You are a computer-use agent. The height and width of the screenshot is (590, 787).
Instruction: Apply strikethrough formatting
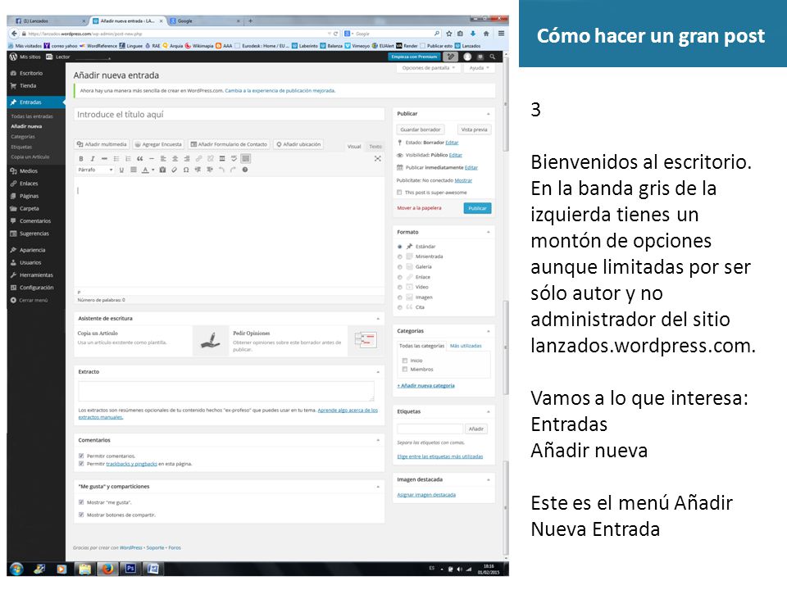104,158
